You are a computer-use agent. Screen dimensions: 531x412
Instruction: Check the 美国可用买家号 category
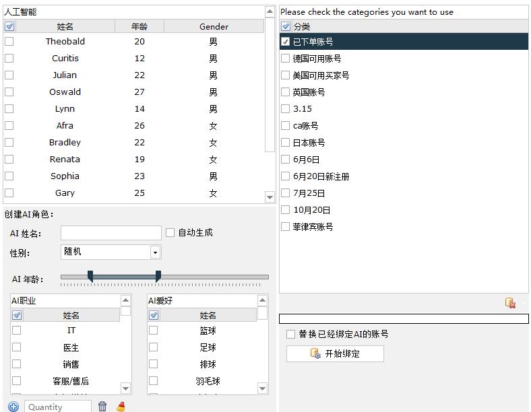[x=286, y=75]
